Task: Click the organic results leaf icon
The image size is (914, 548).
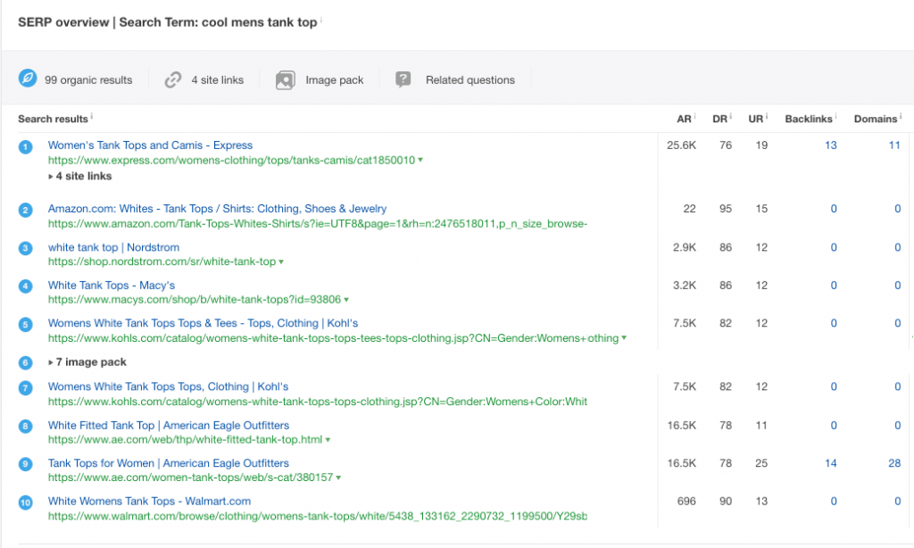Action: coord(28,79)
